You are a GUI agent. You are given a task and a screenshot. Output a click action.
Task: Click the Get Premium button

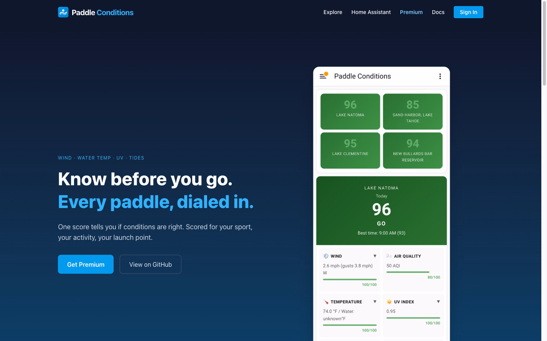tap(86, 264)
